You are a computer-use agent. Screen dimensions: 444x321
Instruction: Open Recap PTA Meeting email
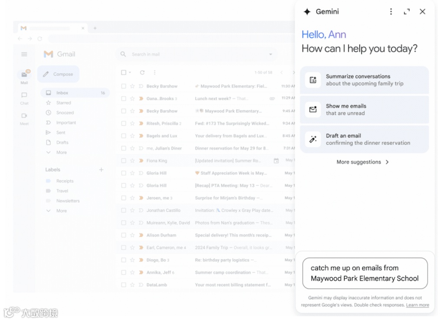[x=206, y=185]
